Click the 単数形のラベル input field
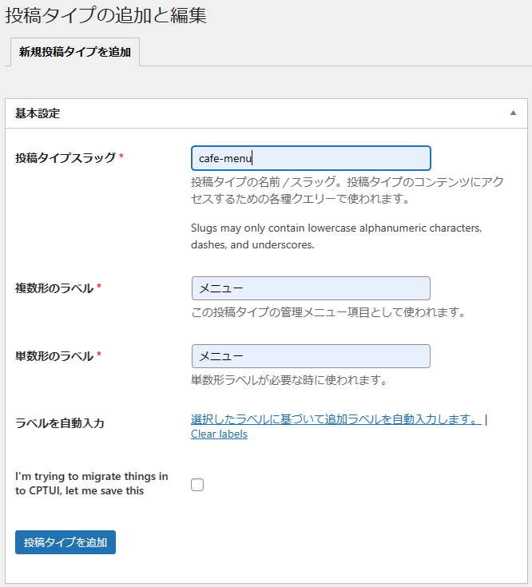This screenshot has height=587, width=532. point(311,356)
